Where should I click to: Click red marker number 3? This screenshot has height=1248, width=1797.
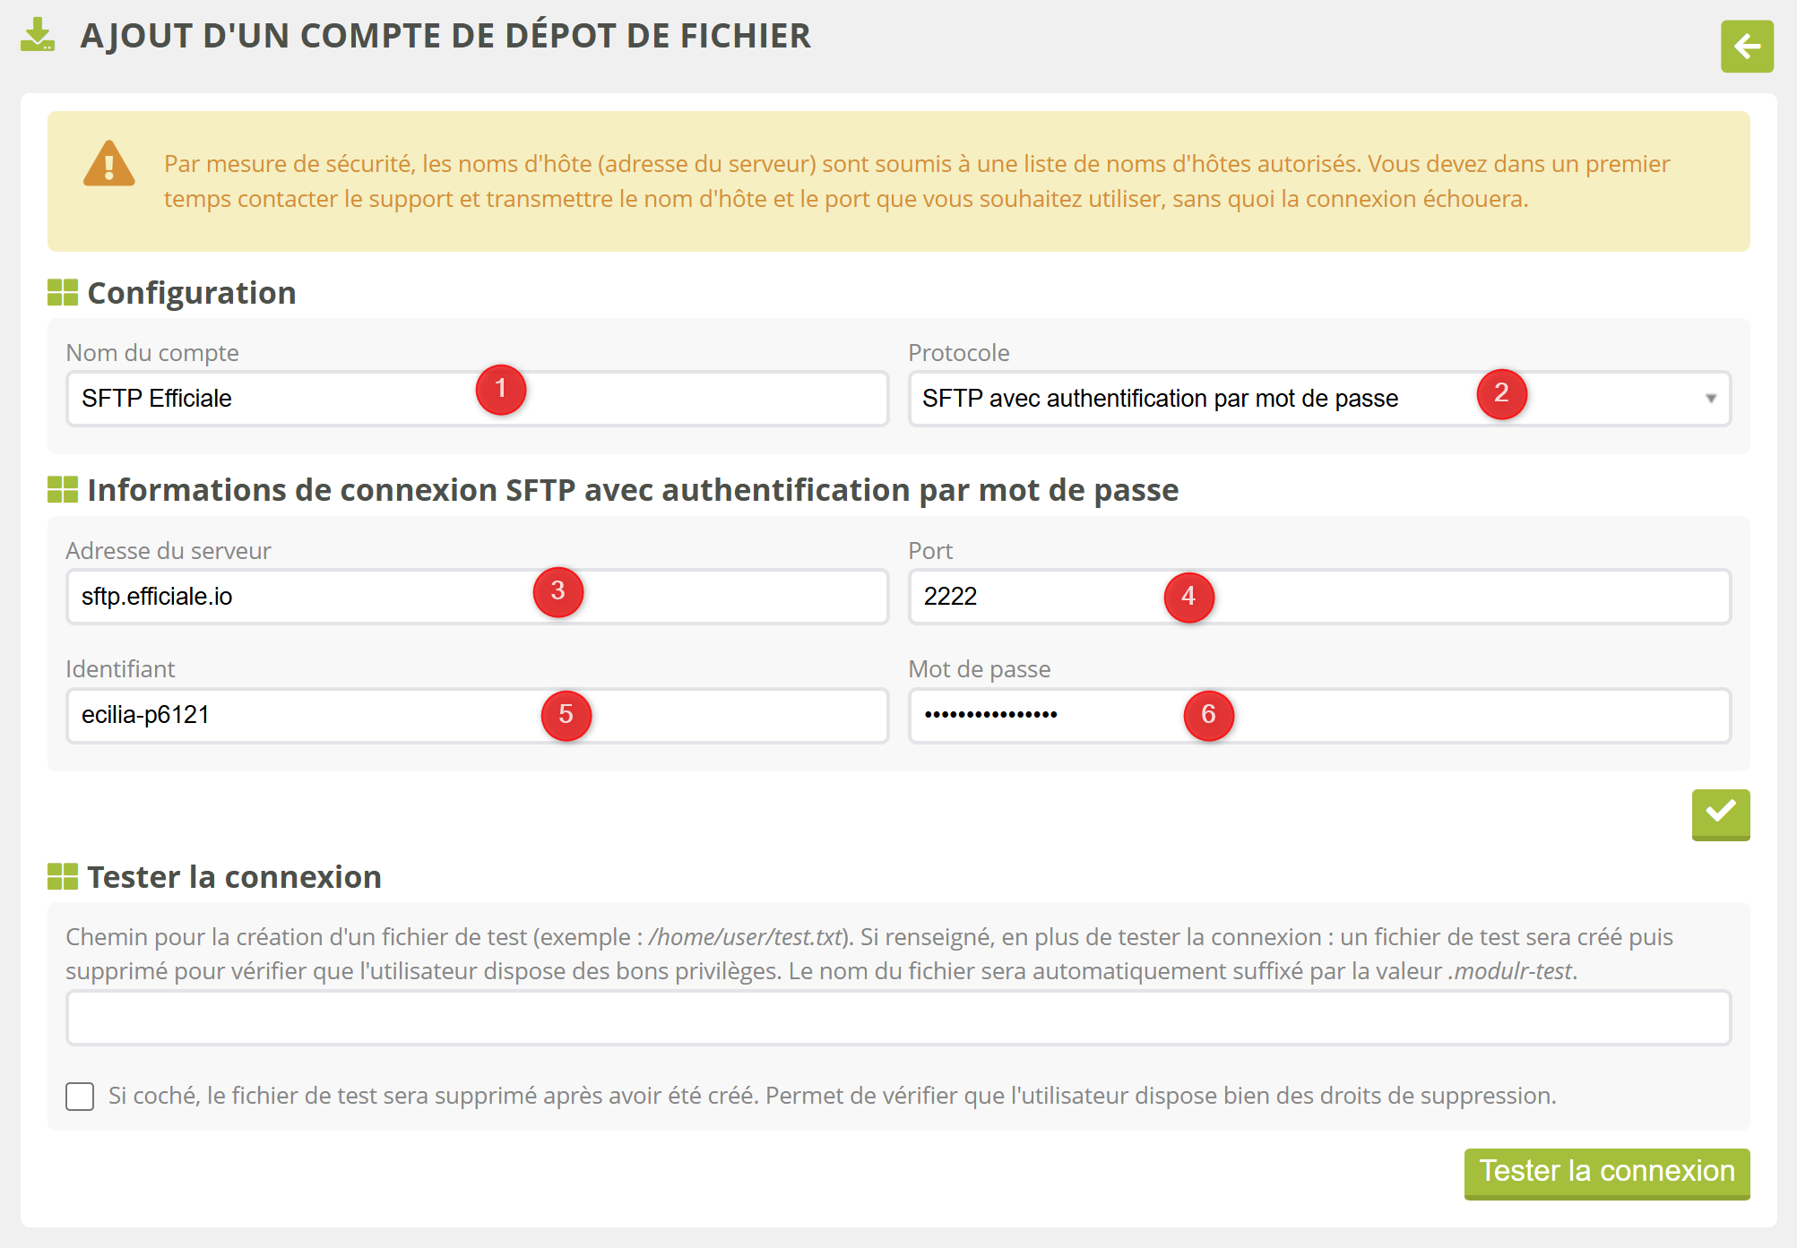coord(557,591)
